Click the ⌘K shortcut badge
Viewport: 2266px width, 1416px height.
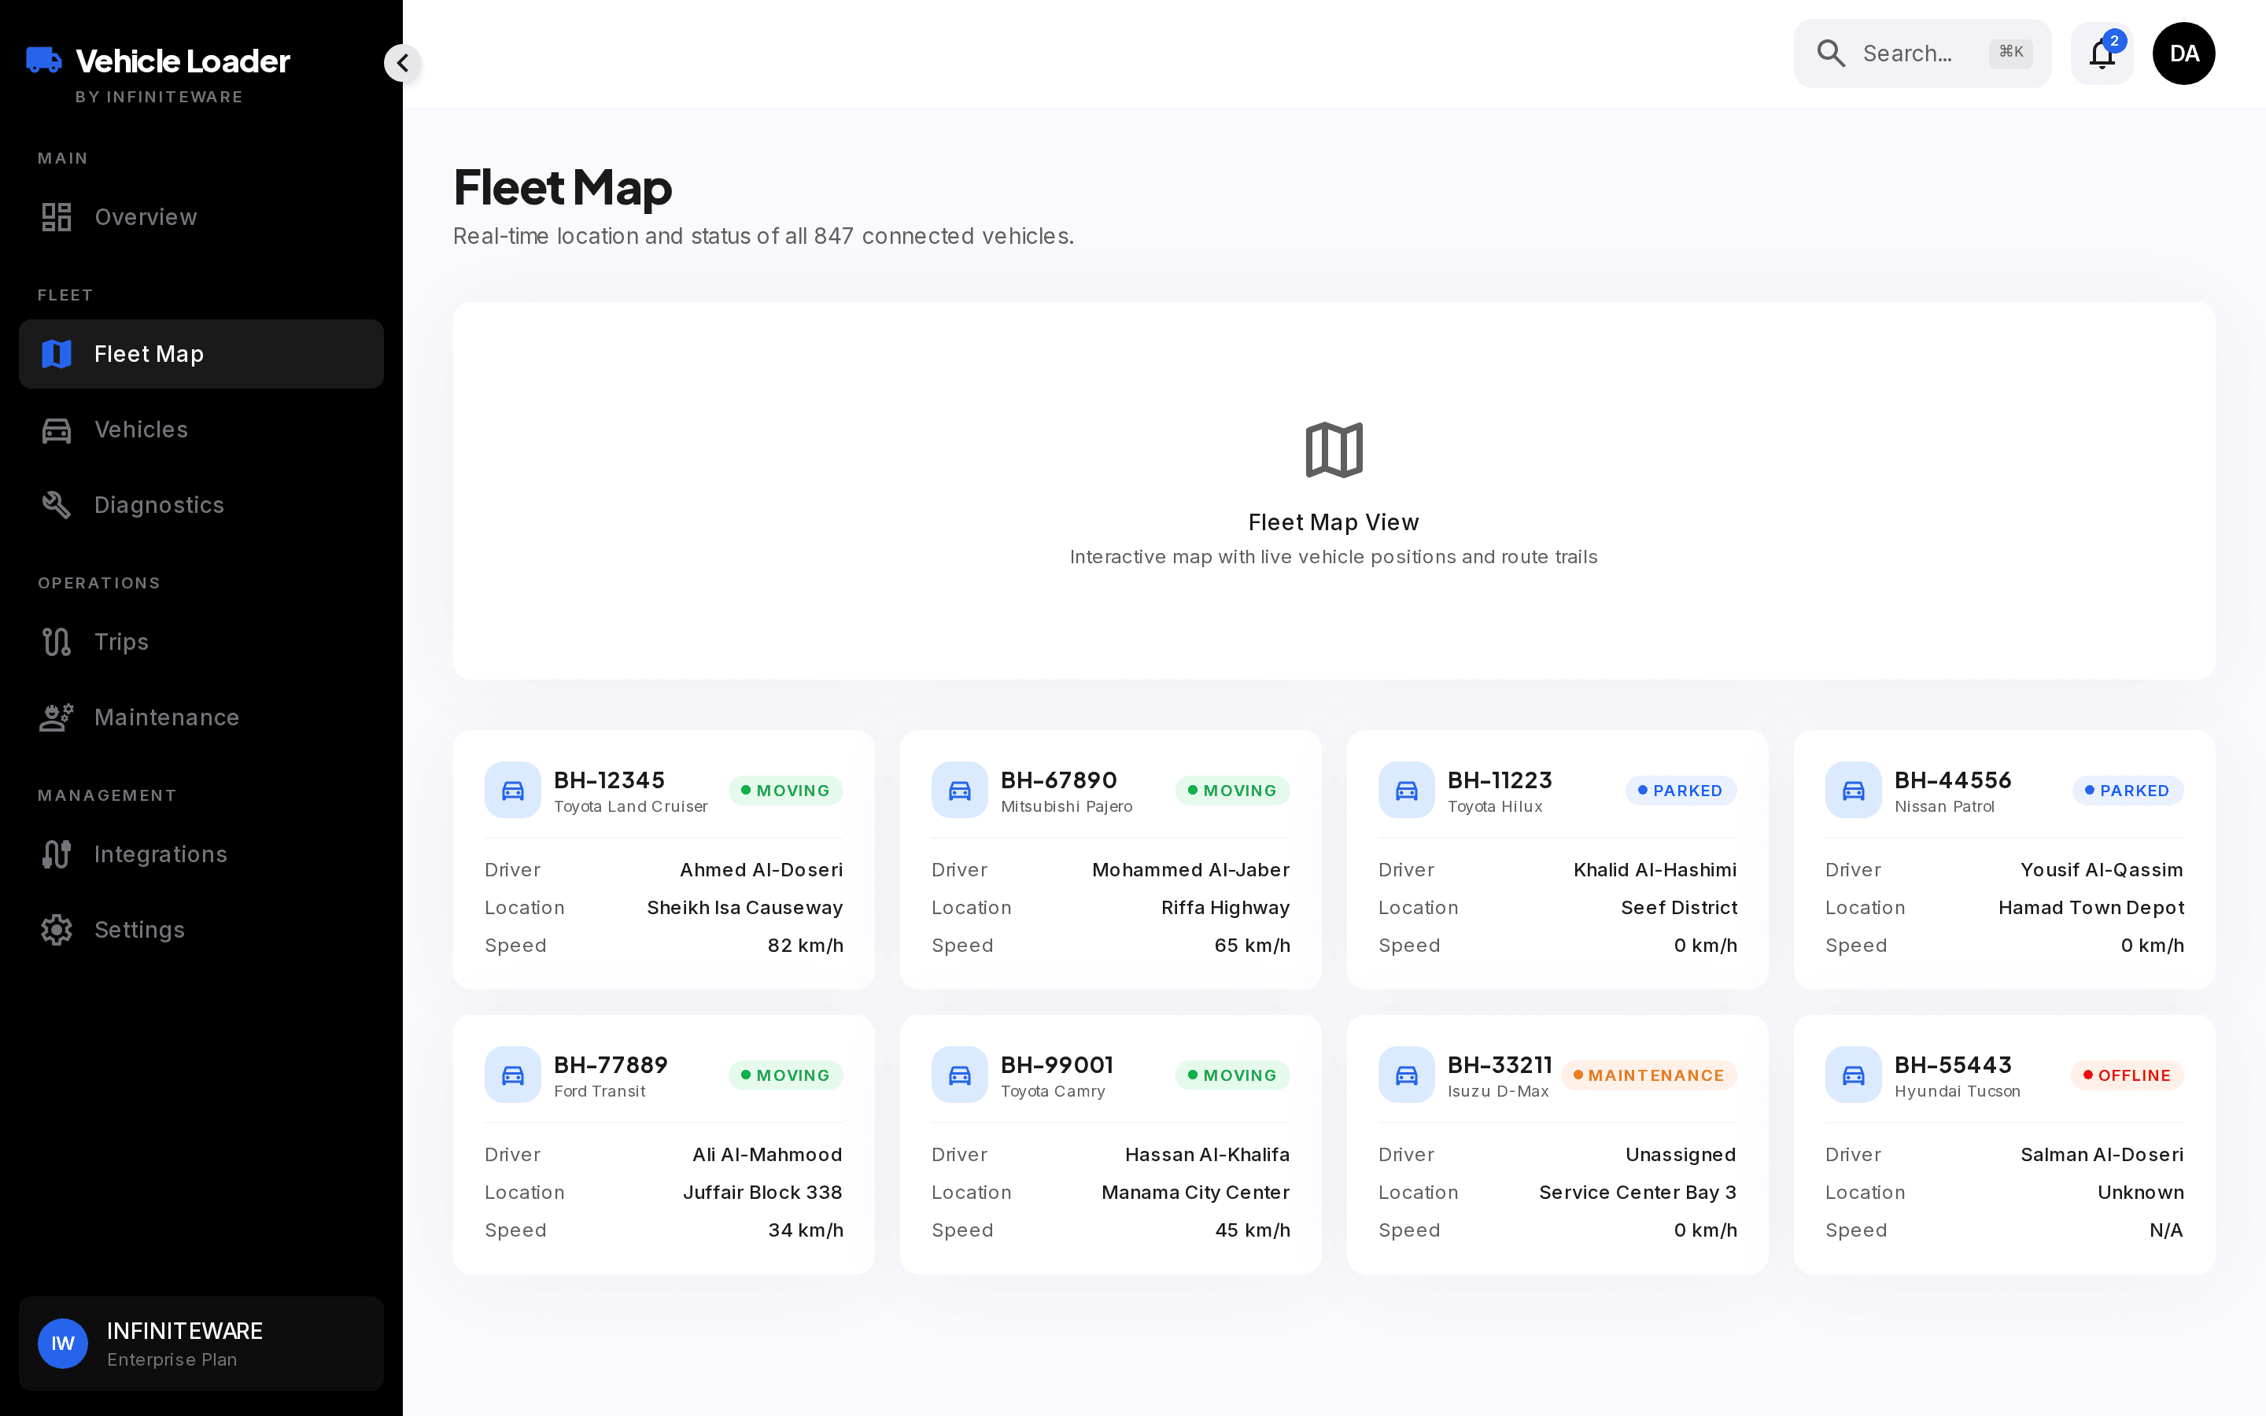point(2010,53)
